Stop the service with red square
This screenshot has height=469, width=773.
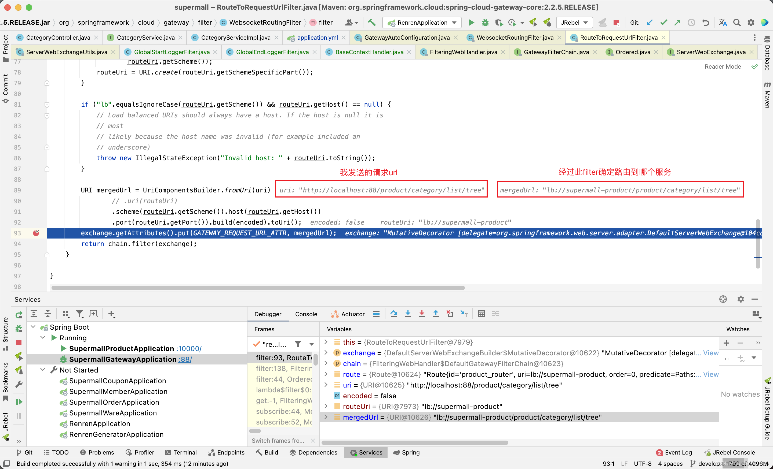click(19, 343)
